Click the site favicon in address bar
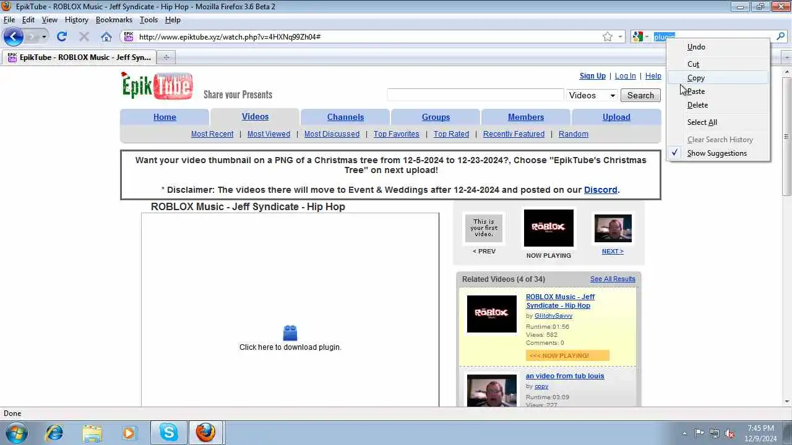 (x=128, y=36)
